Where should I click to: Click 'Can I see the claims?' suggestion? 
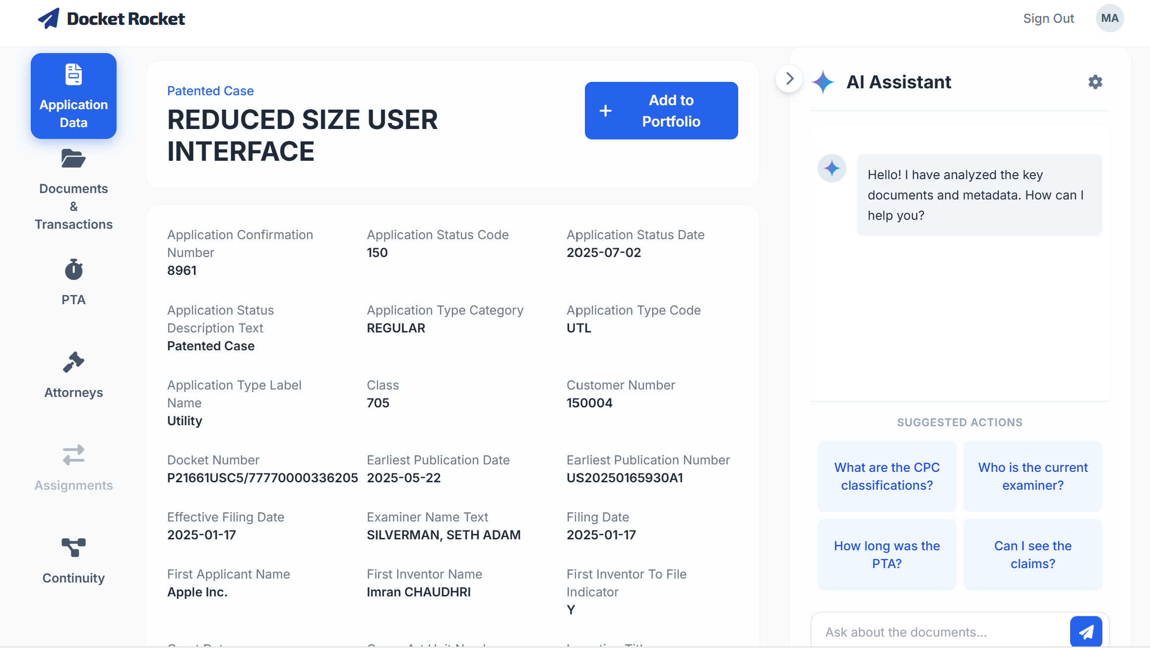click(1032, 555)
